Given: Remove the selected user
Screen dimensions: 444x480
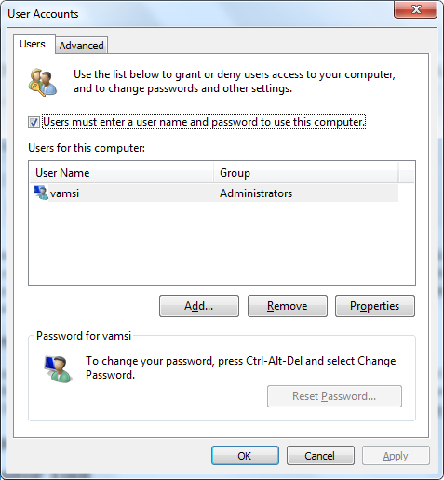Looking at the screenshot, I should click(x=288, y=306).
